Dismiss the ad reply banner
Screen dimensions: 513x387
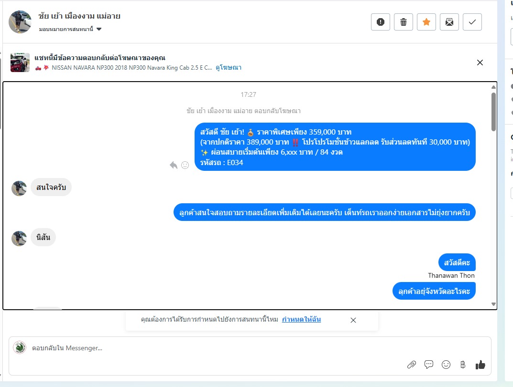click(x=480, y=63)
